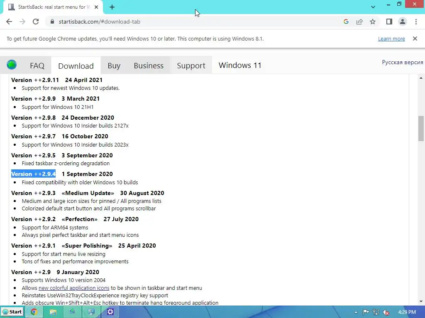Click the browser forward arrow

coord(22,22)
